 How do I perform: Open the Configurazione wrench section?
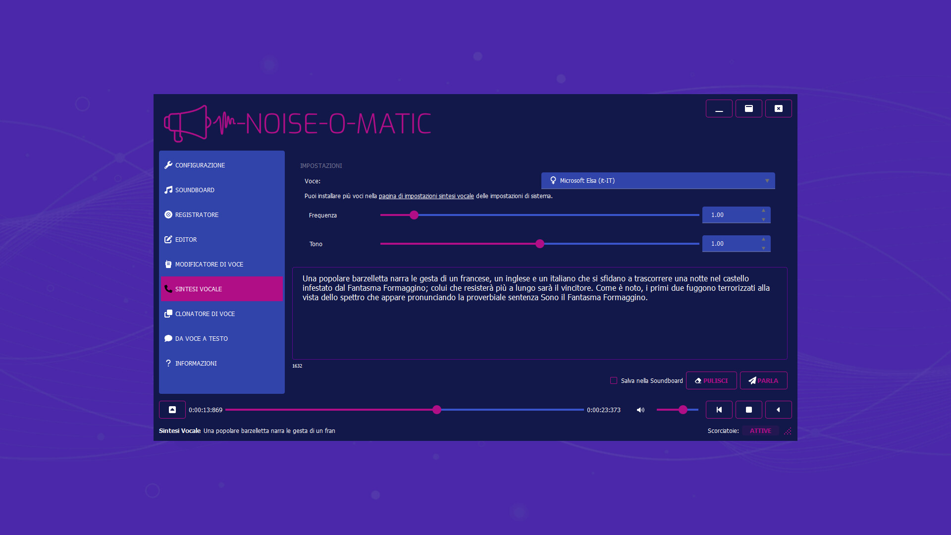click(200, 165)
